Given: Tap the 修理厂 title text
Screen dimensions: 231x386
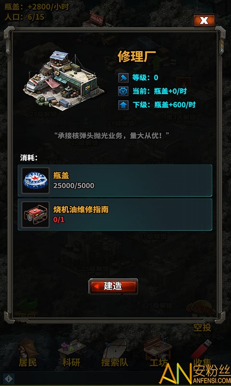Looking at the screenshot, I should pyautogui.click(x=136, y=57).
